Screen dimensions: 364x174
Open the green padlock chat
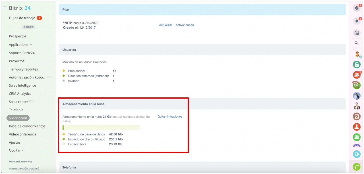pyautogui.click(x=357, y=64)
